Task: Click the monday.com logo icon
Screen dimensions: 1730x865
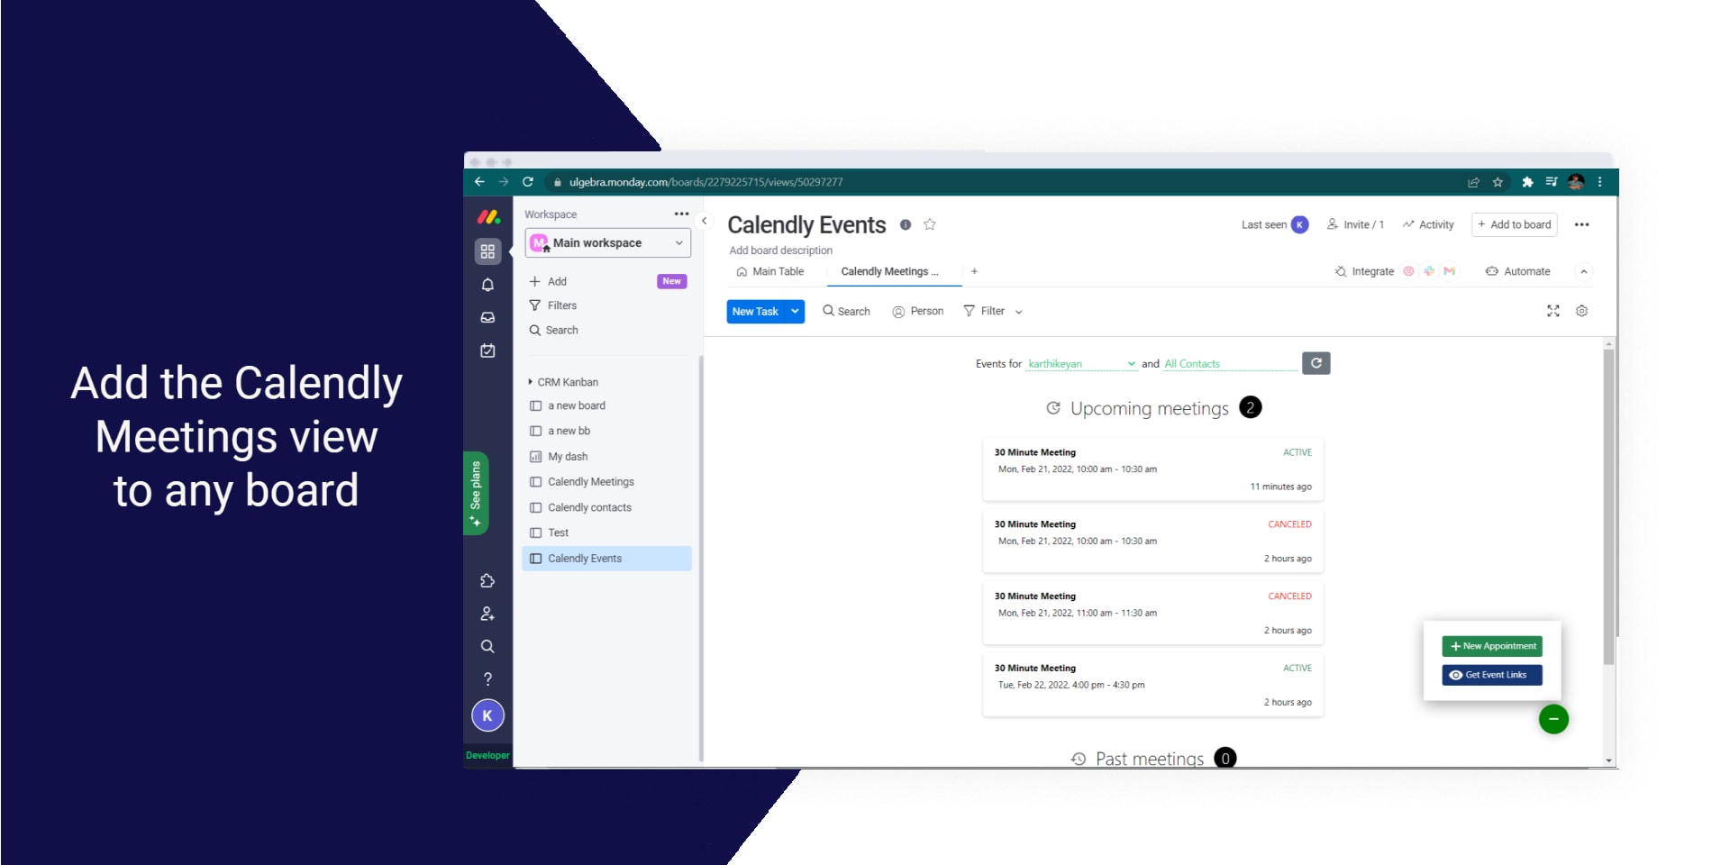Action: [x=488, y=216]
